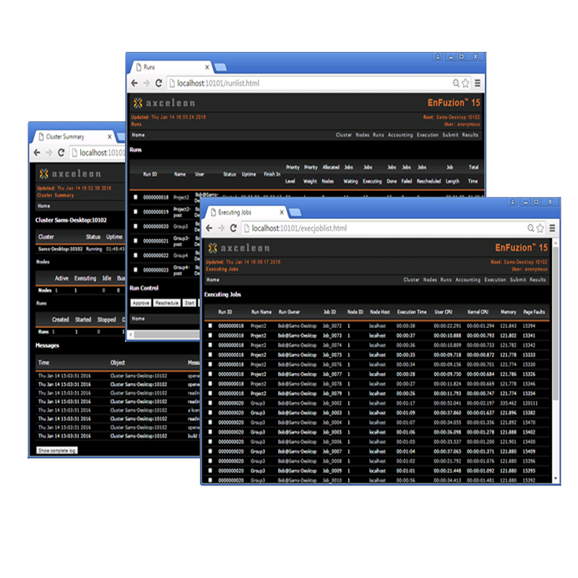Image resolution: width=578 pixels, height=578 pixels.
Task: Go back in the Runs window
Action: pyautogui.click(x=134, y=83)
